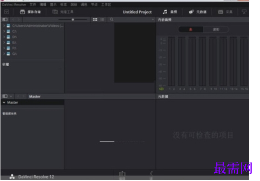
Task: Open the 文件 file menu
Action: point(33,5)
